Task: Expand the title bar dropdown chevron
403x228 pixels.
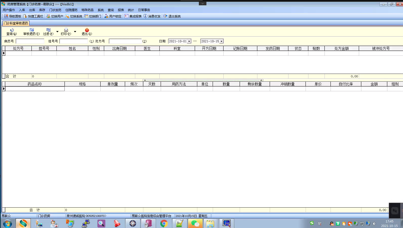Action: (202, 4)
